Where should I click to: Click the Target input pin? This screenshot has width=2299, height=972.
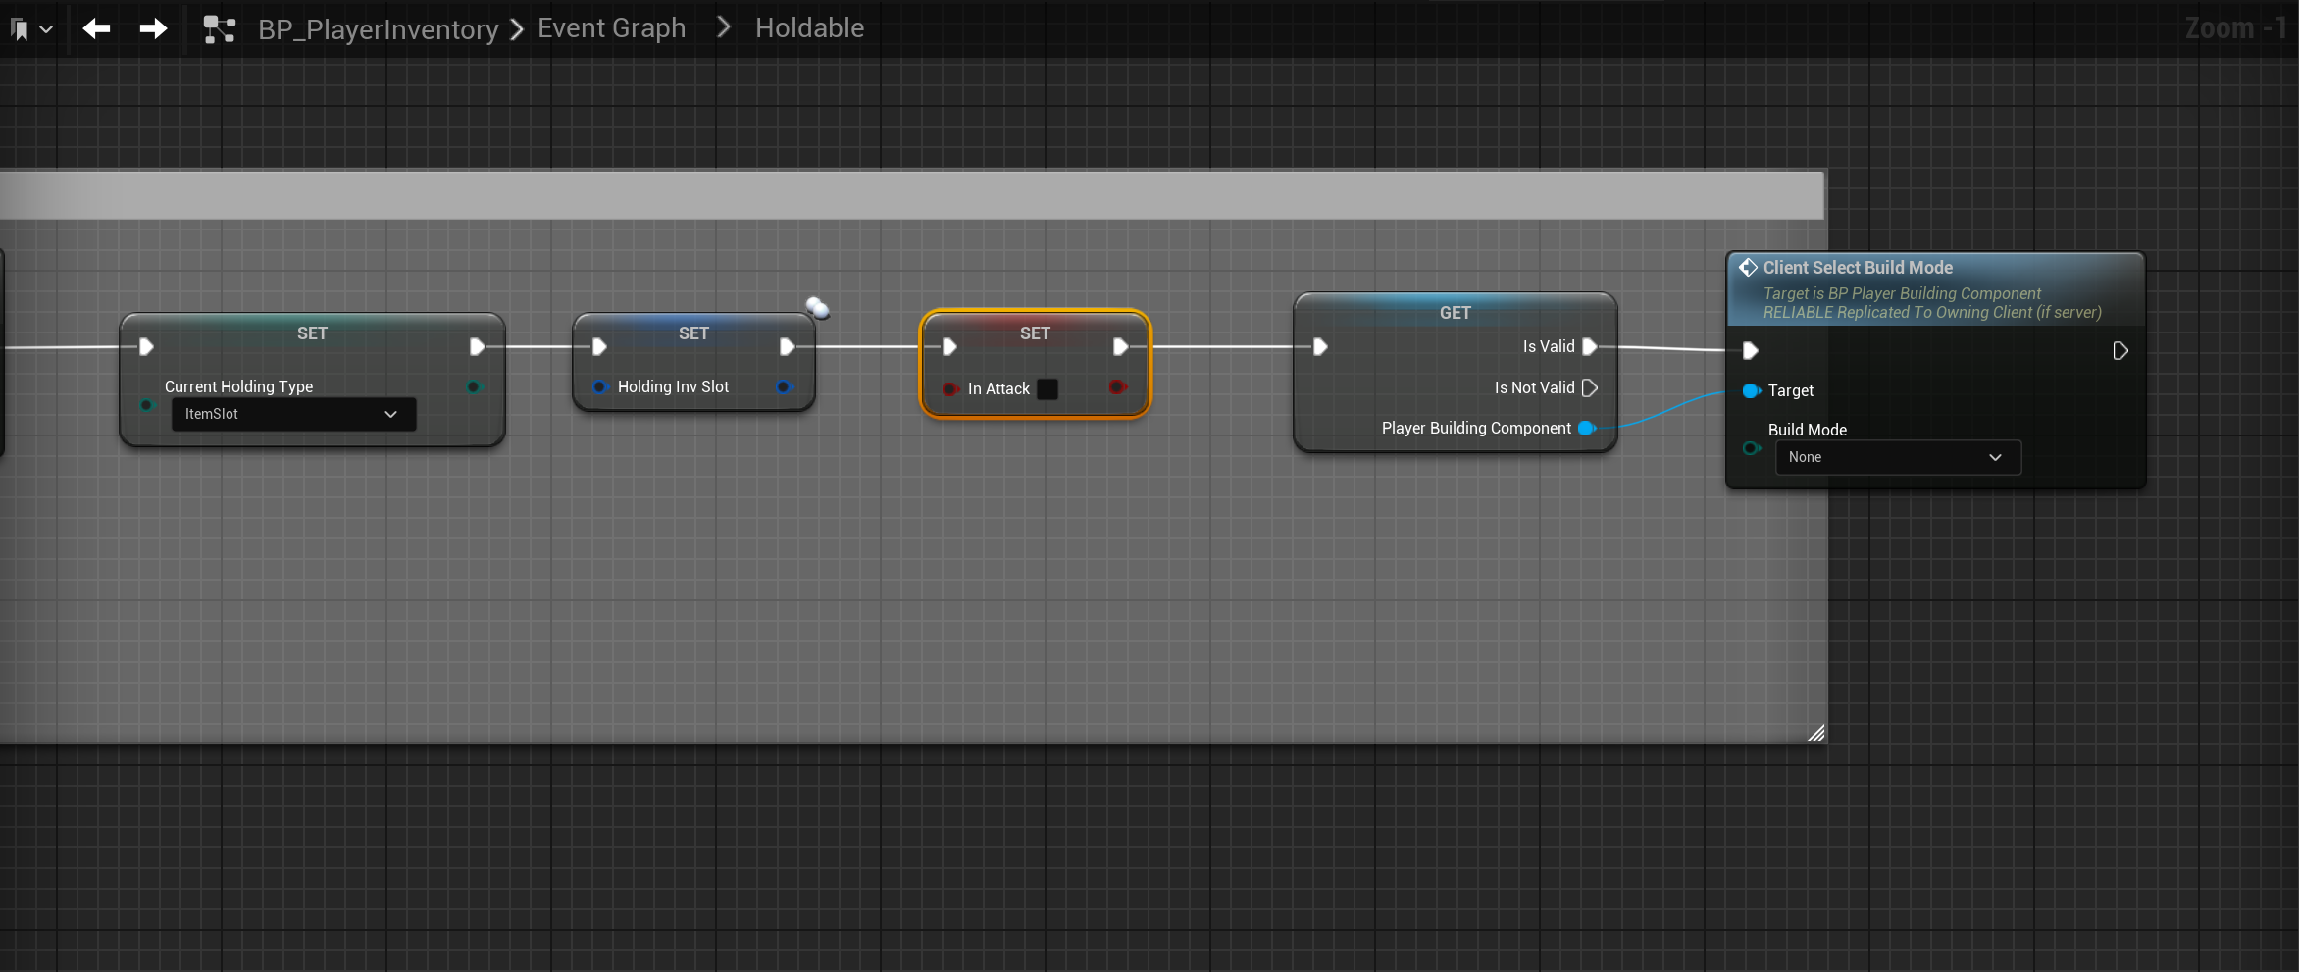(x=1751, y=391)
